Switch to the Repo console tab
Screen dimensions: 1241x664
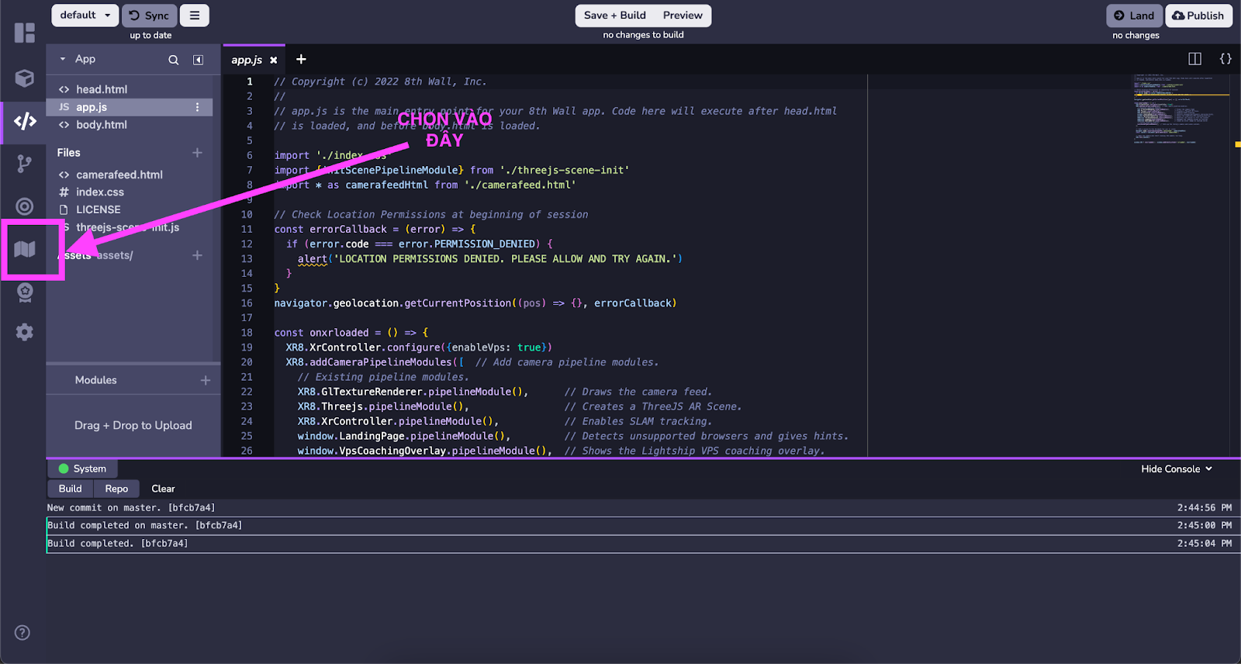pyautogui.click(x=116, y=489)
